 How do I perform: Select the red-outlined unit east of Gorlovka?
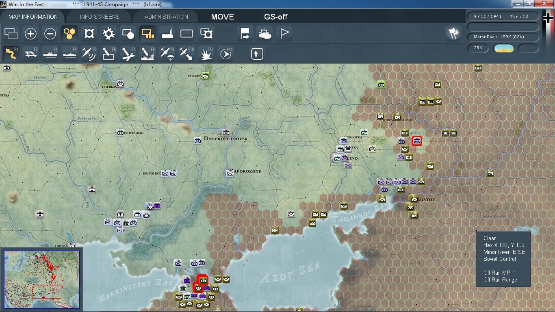tap(417, 141)
